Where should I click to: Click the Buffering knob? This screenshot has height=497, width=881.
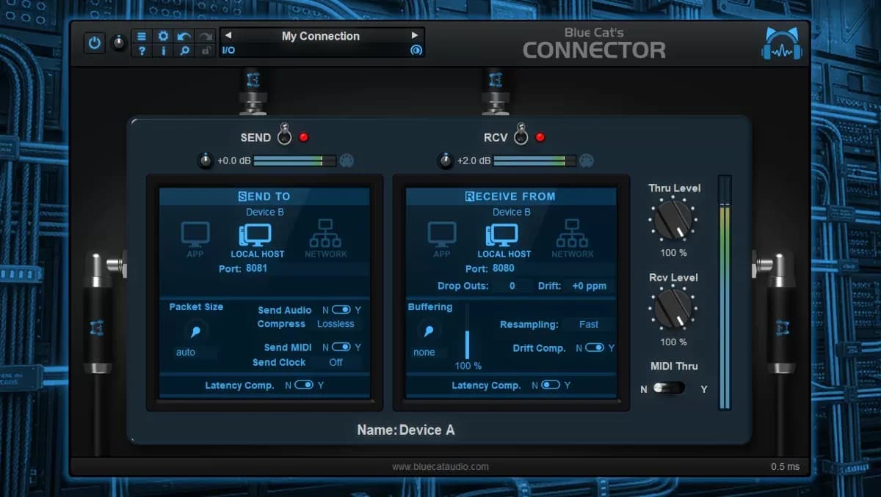point(428,331)
